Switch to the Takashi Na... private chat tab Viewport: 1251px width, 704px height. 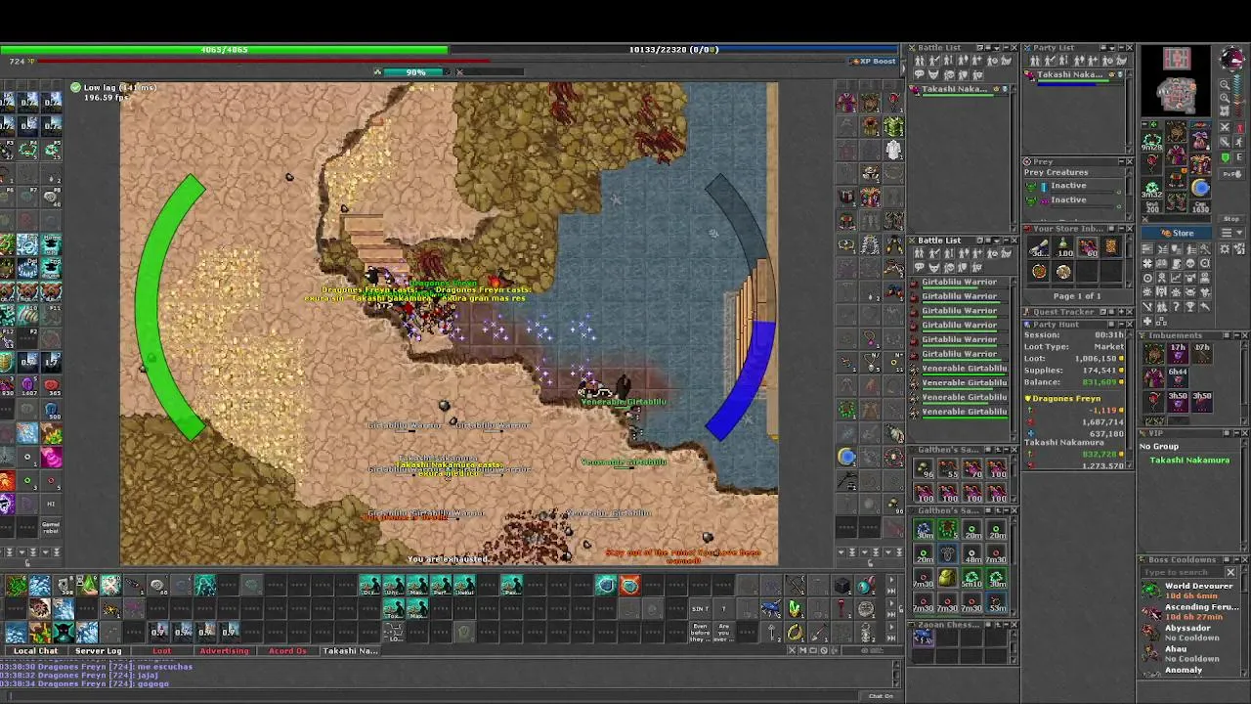[x=350, y=650]
